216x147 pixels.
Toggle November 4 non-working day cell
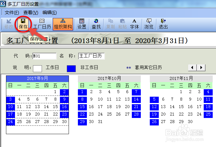pos(208,92)
